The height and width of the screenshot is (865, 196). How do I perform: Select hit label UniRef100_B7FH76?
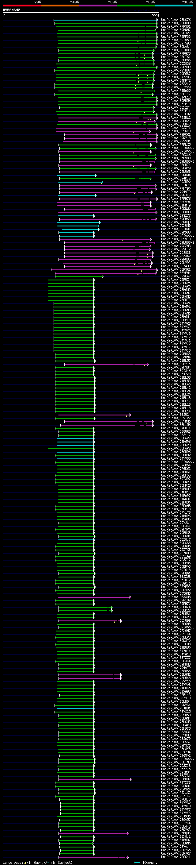click(176, 199)
